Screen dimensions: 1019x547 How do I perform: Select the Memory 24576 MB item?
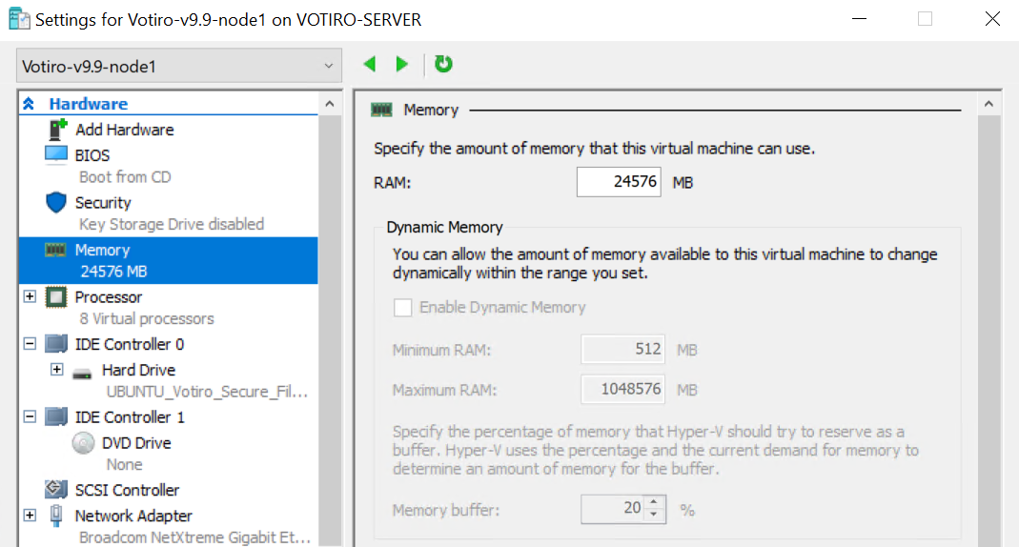tap(169, 260)
